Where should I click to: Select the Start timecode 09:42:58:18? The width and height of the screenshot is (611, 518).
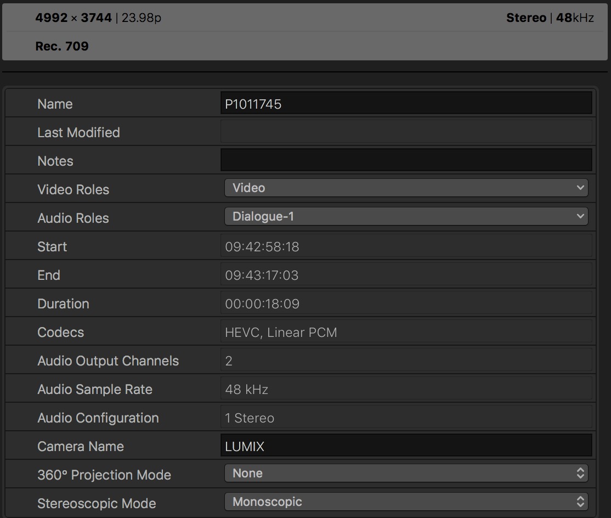262,247
